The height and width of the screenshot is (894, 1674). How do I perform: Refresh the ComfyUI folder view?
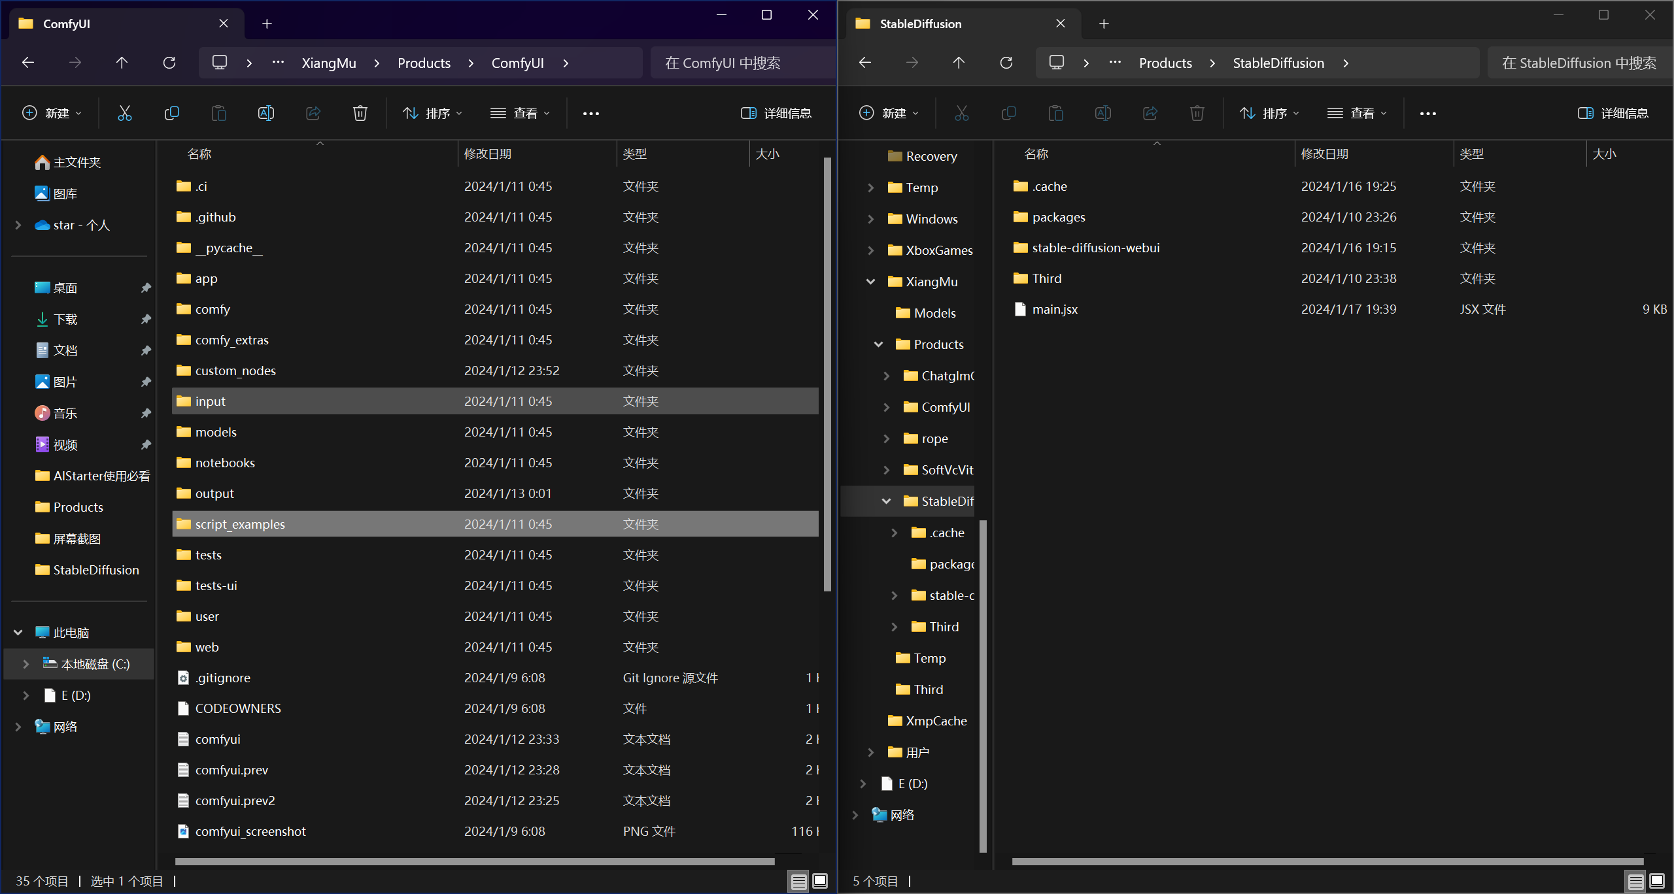[169, 63]
